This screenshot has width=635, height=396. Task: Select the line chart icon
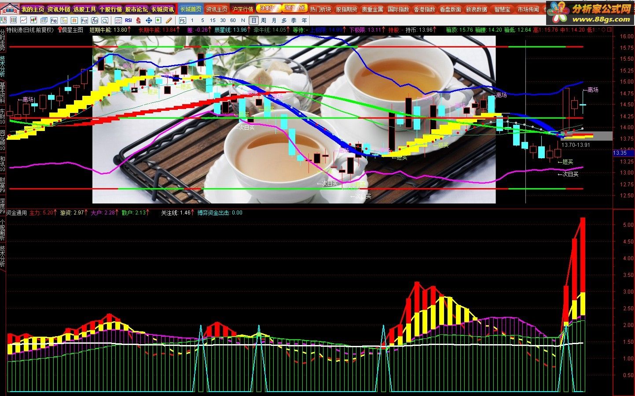[x=23, y=20]
